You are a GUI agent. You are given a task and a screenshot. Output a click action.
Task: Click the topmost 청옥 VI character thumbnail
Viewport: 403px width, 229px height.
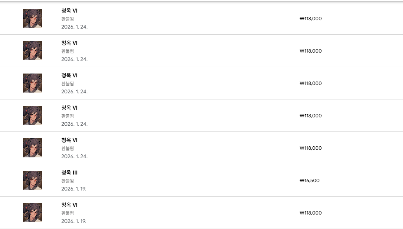(x=32, y=18)
